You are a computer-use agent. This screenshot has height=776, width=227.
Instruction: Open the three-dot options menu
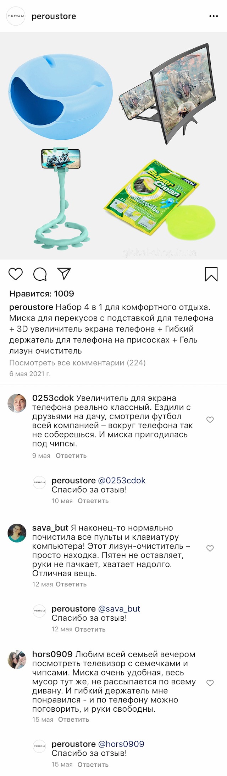coord(214,16)
